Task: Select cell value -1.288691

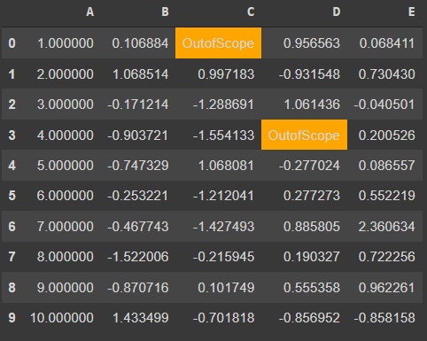Action: click(223, 105)
